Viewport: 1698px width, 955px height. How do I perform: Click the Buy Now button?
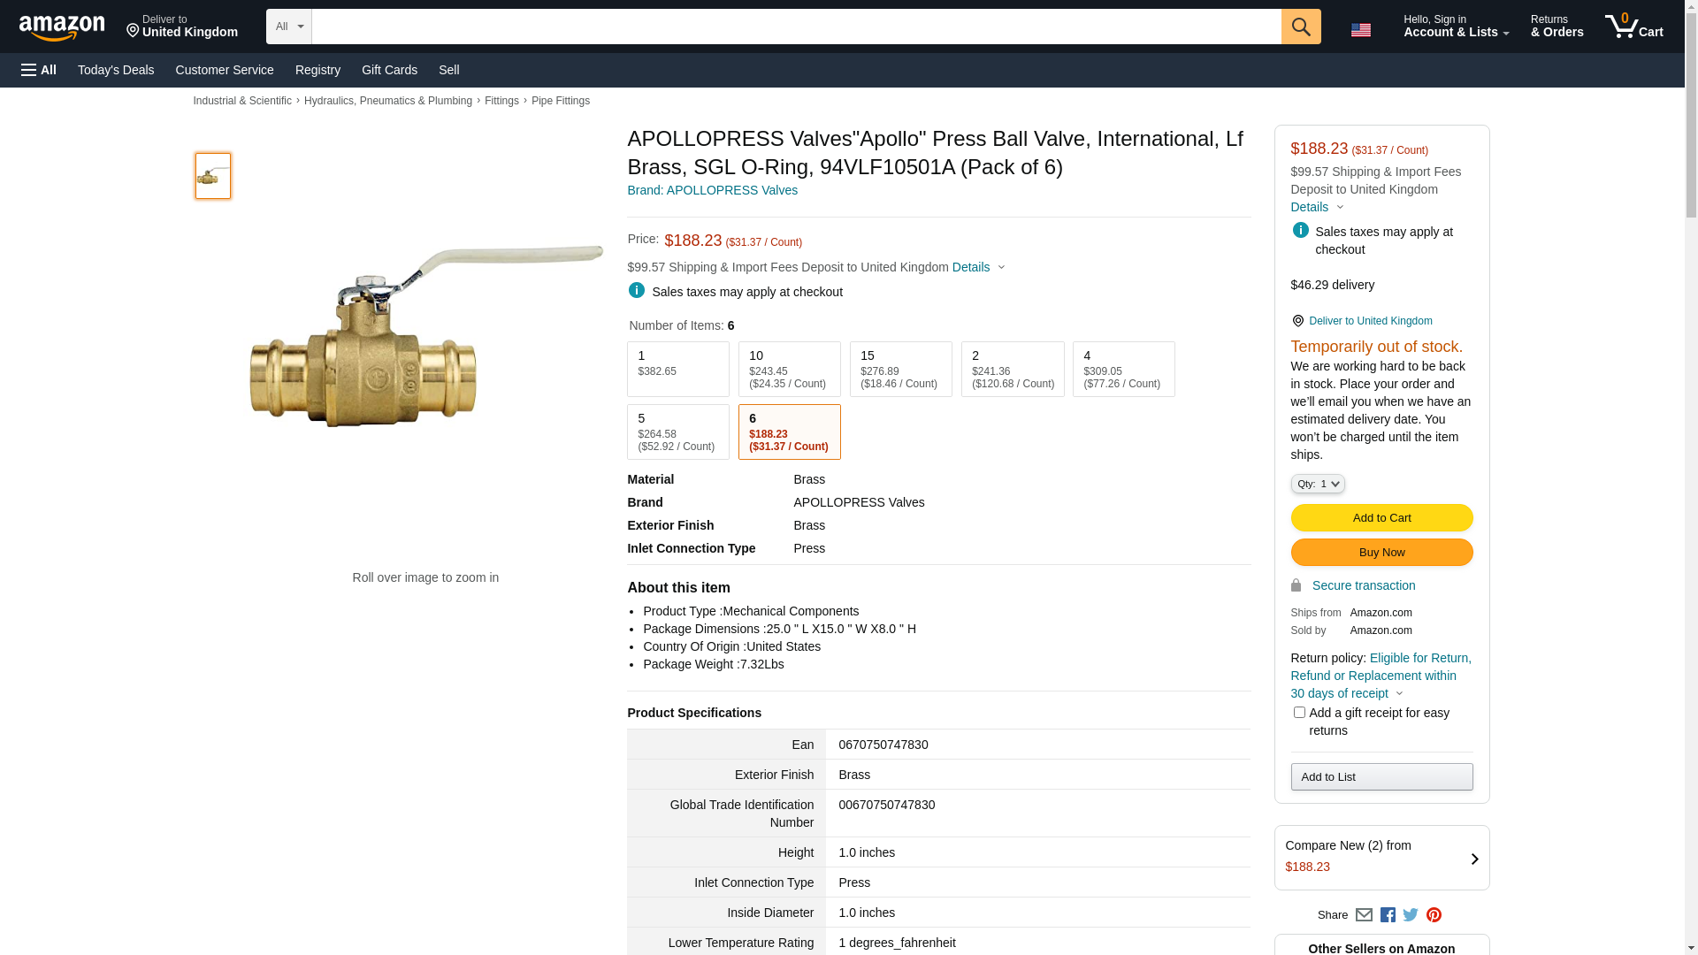pos(1381,553)
